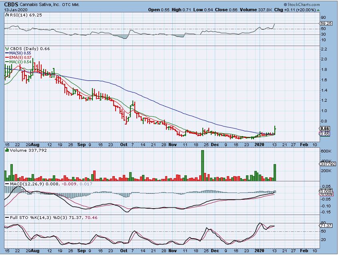Click '2020' on the price panel date axis
This screenshot has height=255, width=338.
click(259, 145)
